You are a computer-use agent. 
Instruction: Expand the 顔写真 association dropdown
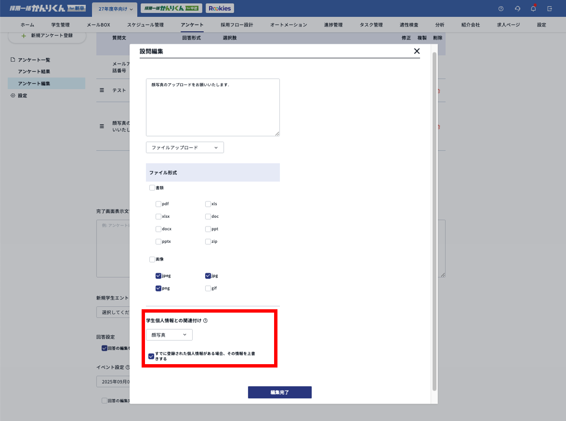coord(169,335)
